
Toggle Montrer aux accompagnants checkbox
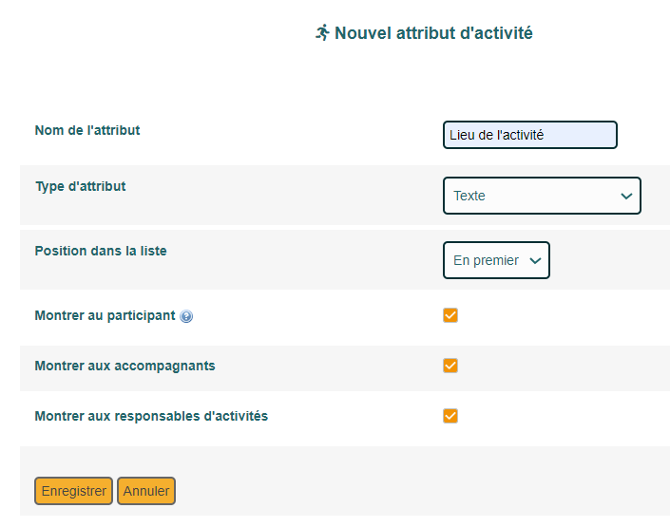450,366
